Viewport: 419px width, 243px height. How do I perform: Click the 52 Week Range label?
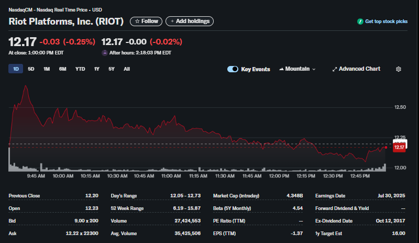pos(127,208)
